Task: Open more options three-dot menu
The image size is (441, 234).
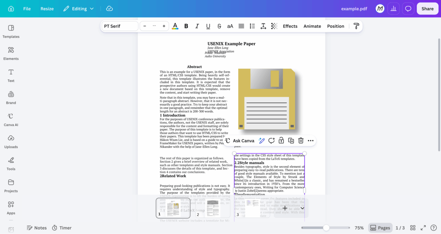Action: pyautogui.click(x=311, y=141)
